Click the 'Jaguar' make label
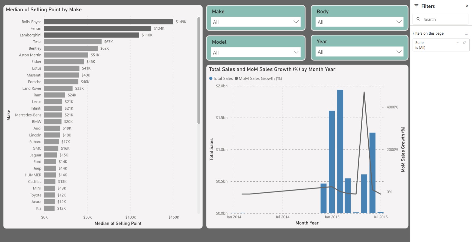 [36, 155]
